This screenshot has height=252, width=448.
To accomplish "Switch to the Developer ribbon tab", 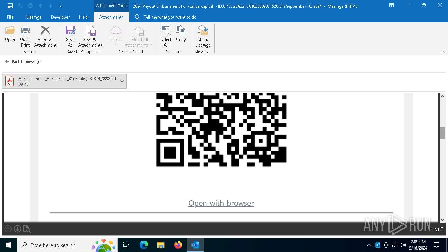I will pyautogui.click(x=60, y=17).
